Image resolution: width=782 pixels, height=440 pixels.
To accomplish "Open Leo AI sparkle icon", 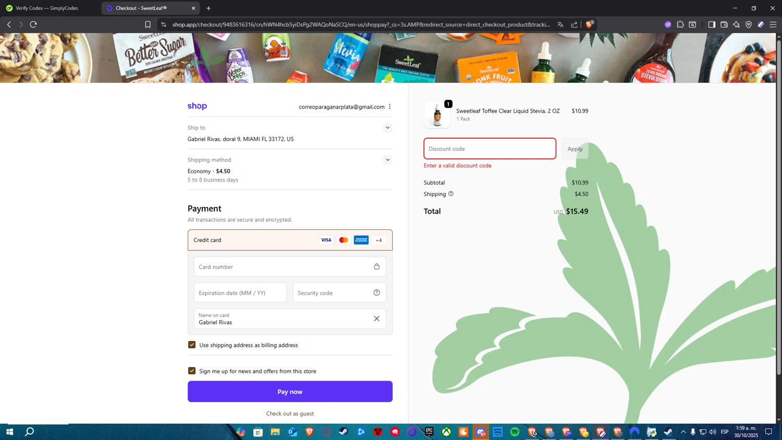I will pyautogui.click(x=736, y=25).
